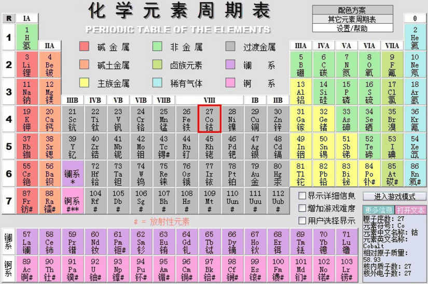Viewport: 428px width, 284px height.
Task: Expand the 镧系 * placeholder in period 6
Action: [72, 173]
